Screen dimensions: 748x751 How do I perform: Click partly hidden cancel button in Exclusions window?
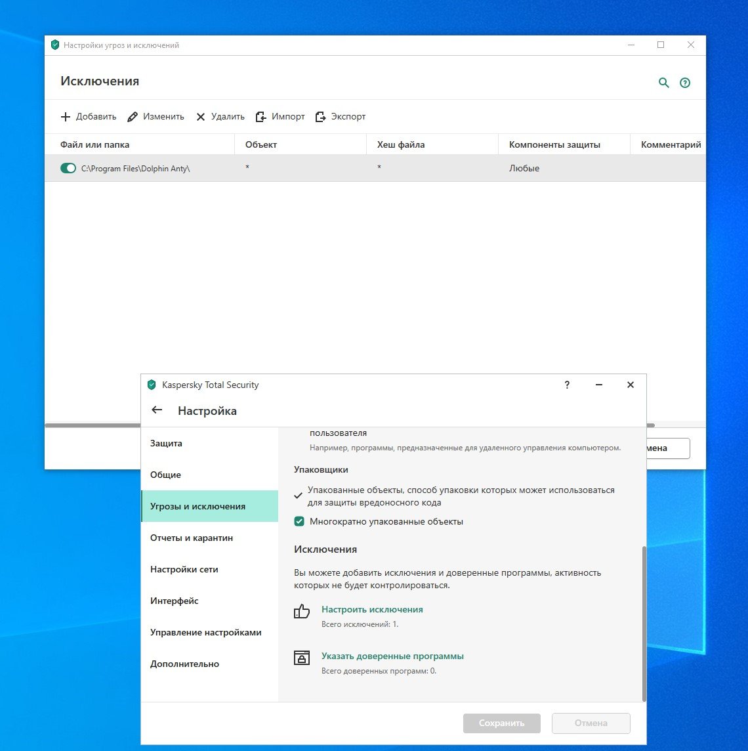pos(668,448)
